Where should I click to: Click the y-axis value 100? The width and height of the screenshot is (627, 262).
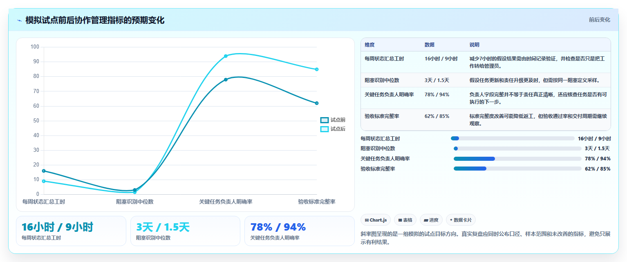tap(35, 47)
